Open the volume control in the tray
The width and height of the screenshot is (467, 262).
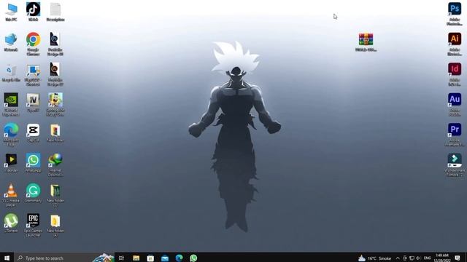pos(418,258)
